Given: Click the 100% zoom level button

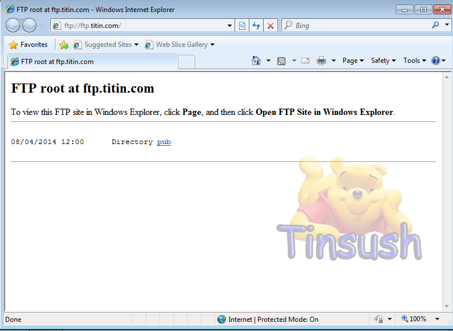Looking at the screenshot, I should point(414,319).
